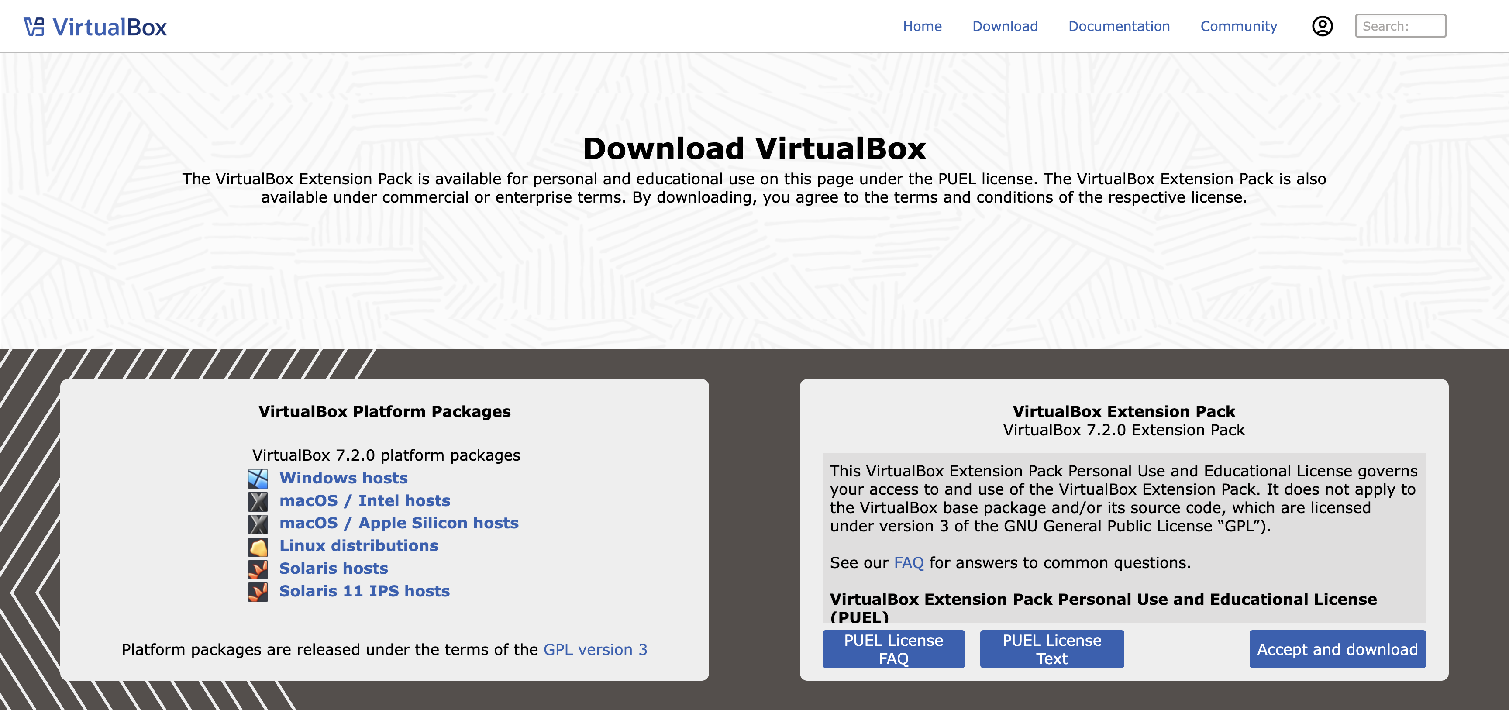Image resolution: width=1509 pixels, height=710 pixels.
Task: Focus the Search input field
Action: coord(1400,26)
